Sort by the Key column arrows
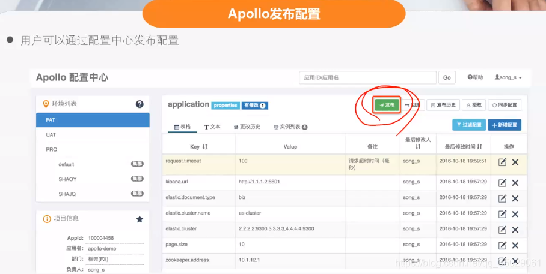 point(204,146)
